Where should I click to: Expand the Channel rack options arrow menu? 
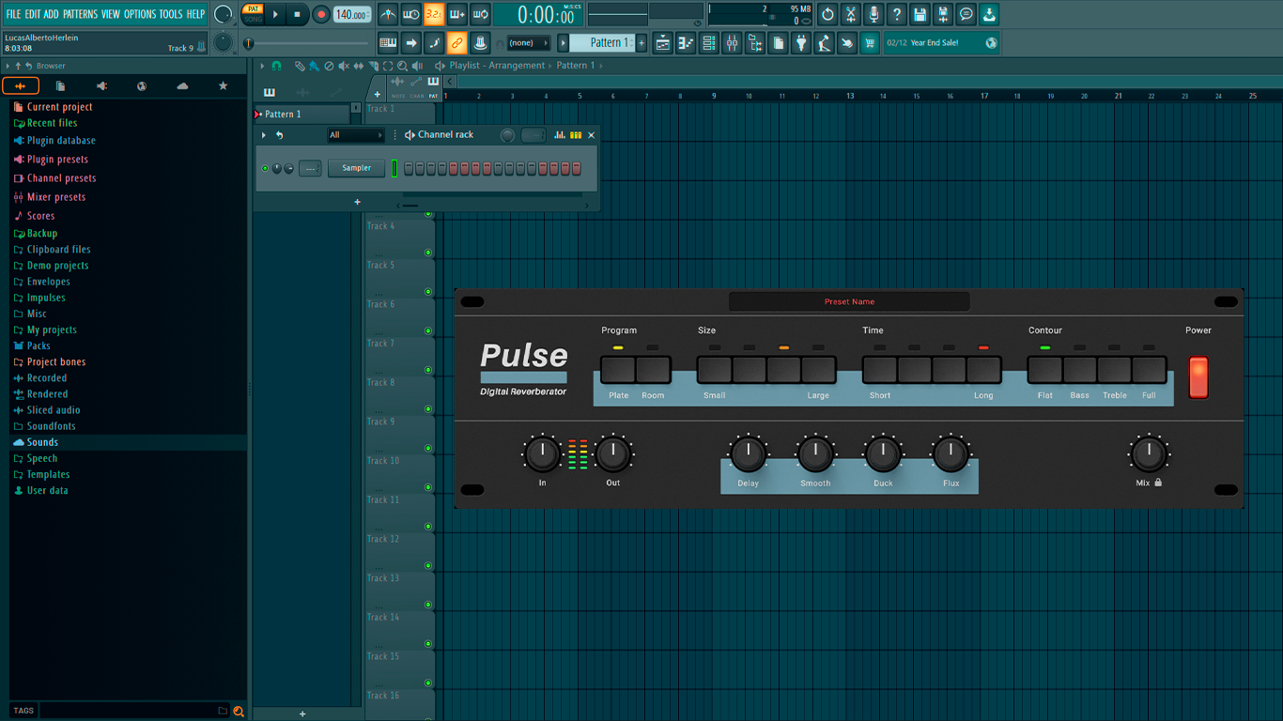(264, 135)
